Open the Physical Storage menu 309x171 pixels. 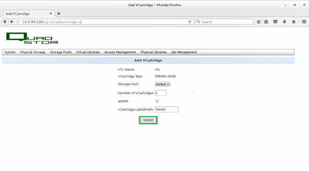coord(33,52)
